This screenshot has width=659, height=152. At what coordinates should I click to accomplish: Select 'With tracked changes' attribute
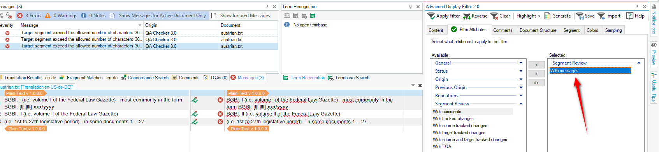(x=473, y=119)
